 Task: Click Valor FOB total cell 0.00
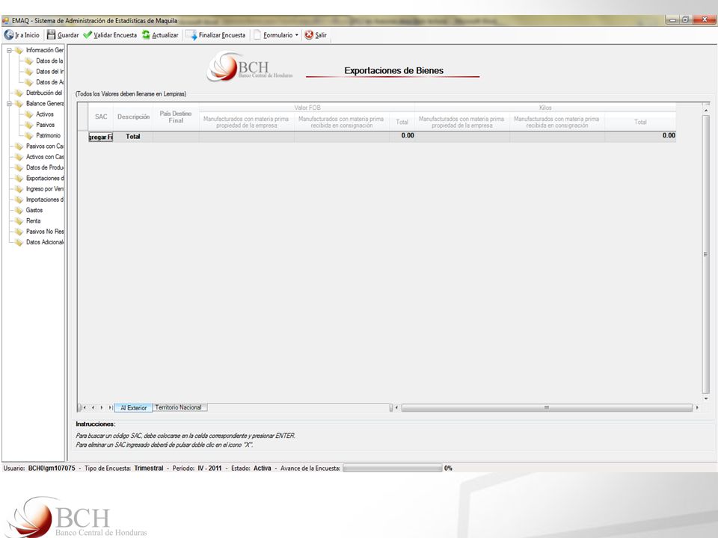click(402, 135)
